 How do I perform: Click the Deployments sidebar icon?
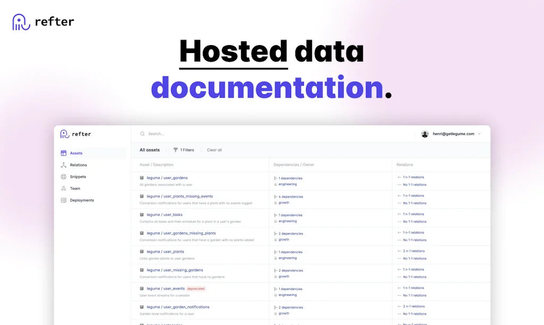point(64,200)
